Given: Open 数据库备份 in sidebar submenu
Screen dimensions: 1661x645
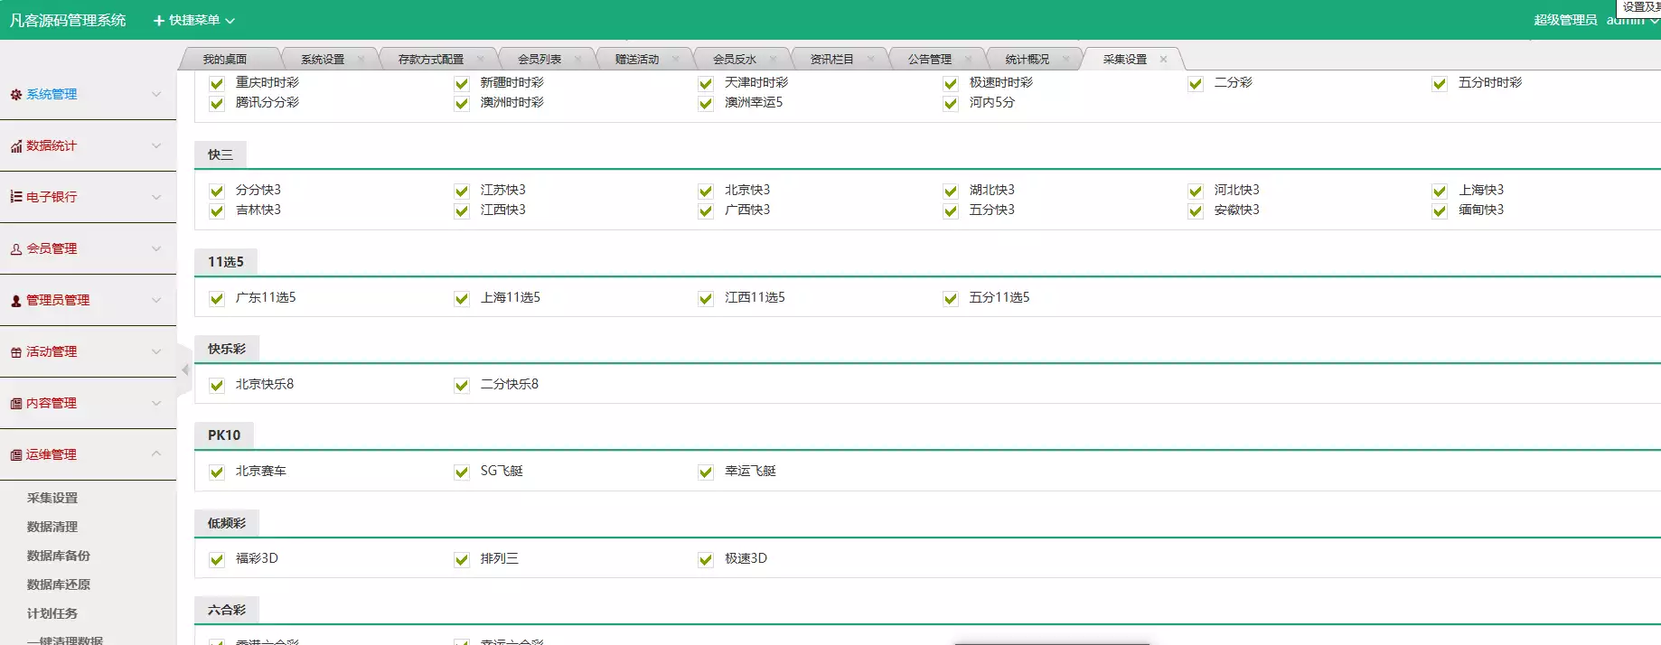Looking at the screenshot, I should coord(59,556).
